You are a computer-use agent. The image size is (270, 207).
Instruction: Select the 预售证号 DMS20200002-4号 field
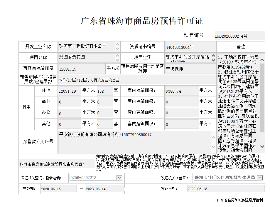tap(239, 36)
